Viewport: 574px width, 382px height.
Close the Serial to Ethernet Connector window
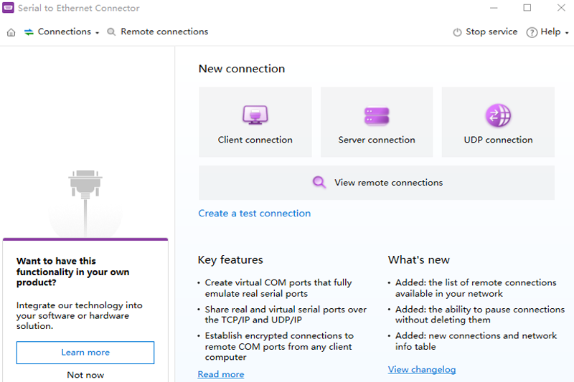(561, 8)
